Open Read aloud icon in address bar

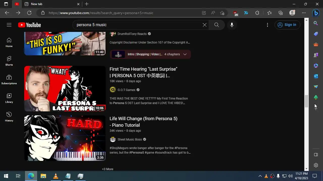pos(213,13)
